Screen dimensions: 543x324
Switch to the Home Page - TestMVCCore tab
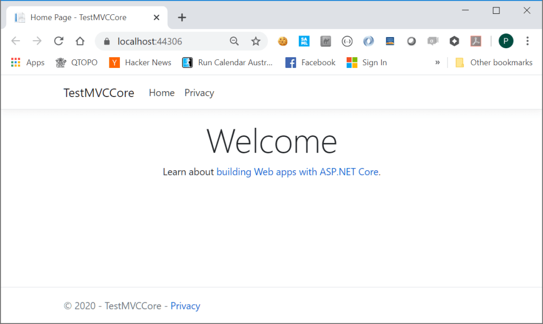point(79,17)
